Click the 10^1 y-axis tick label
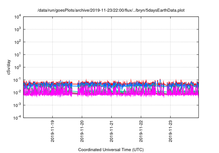 coord(18,55)
